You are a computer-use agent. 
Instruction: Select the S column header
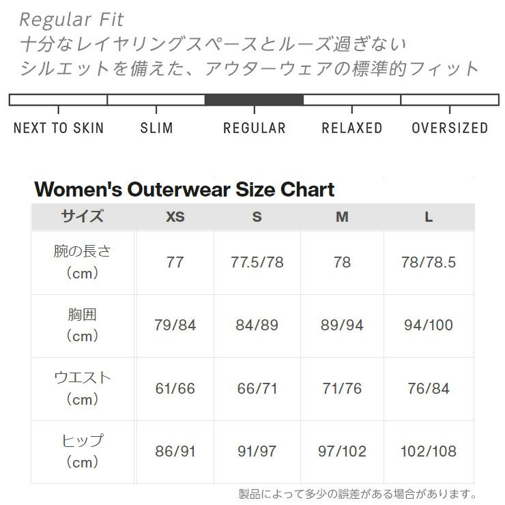(257, 217)
